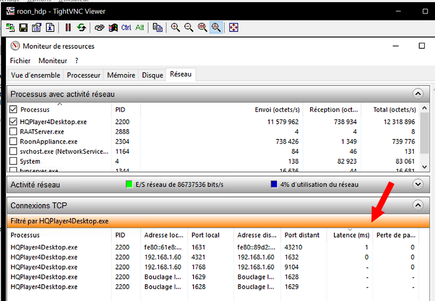Check the RAATServer.exe checkbox

tap(13, 131)
